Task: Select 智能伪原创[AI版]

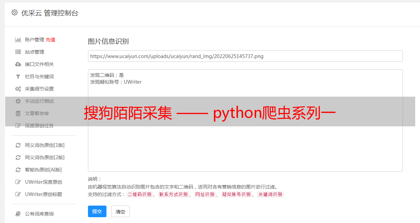Action: (x=43, y=170)
